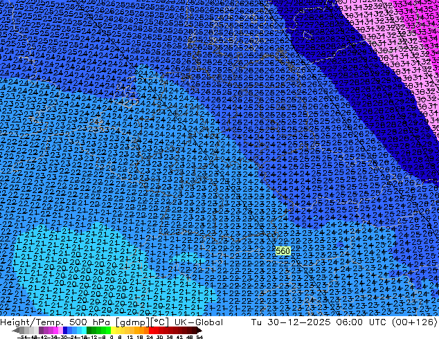The height and width of the screenshot is (339, 439).
Task: Click the 12 legend scale value
Action: [130, 337]
